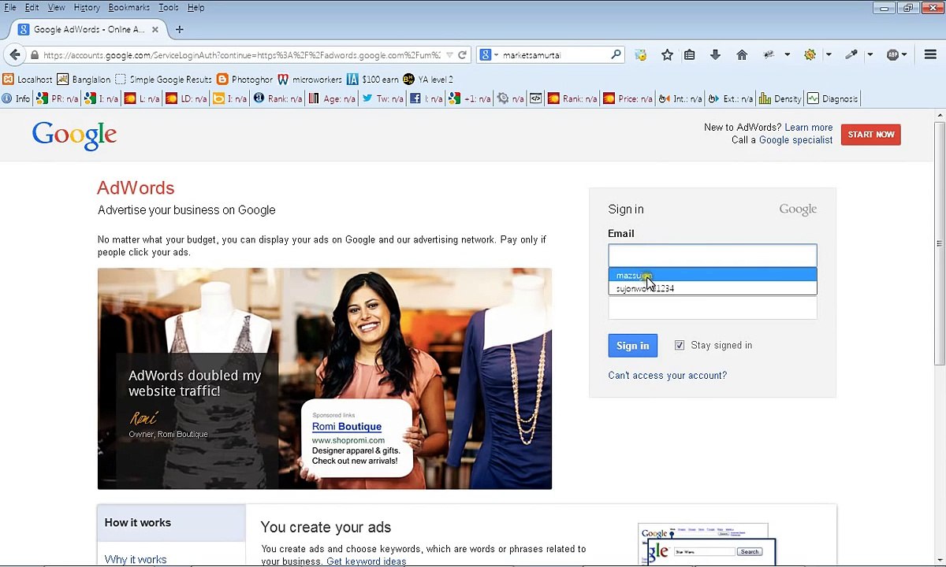Click in the Email input field

tap(713, 255)
